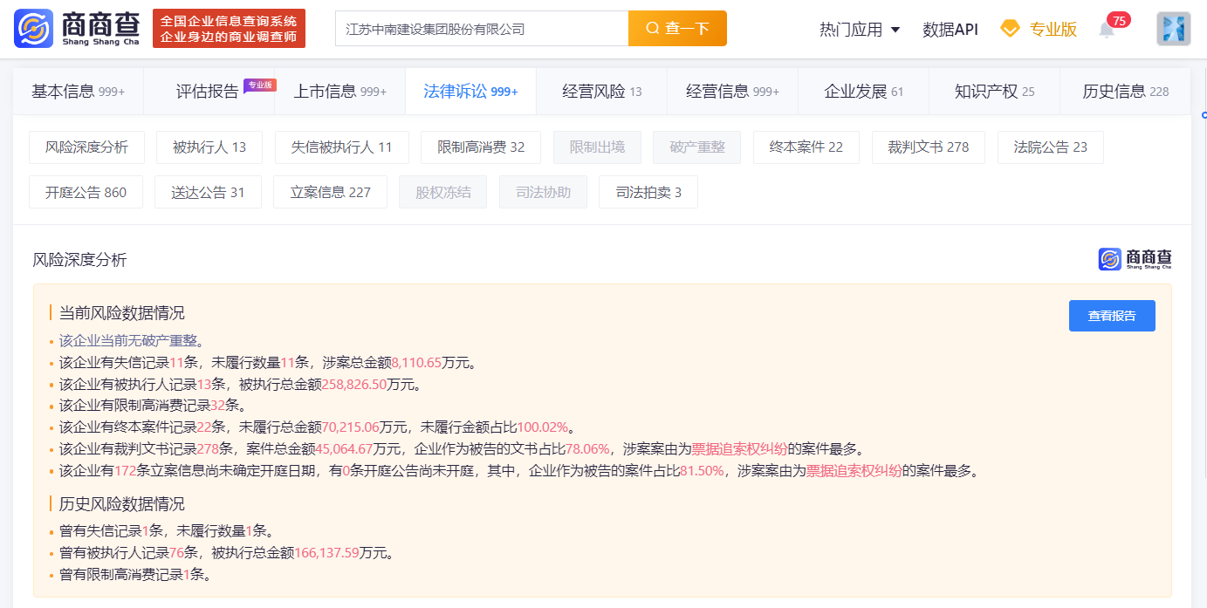Select the 经营风险 tab
Screen dimensions: 1207x608
click(x=601, y=91)
